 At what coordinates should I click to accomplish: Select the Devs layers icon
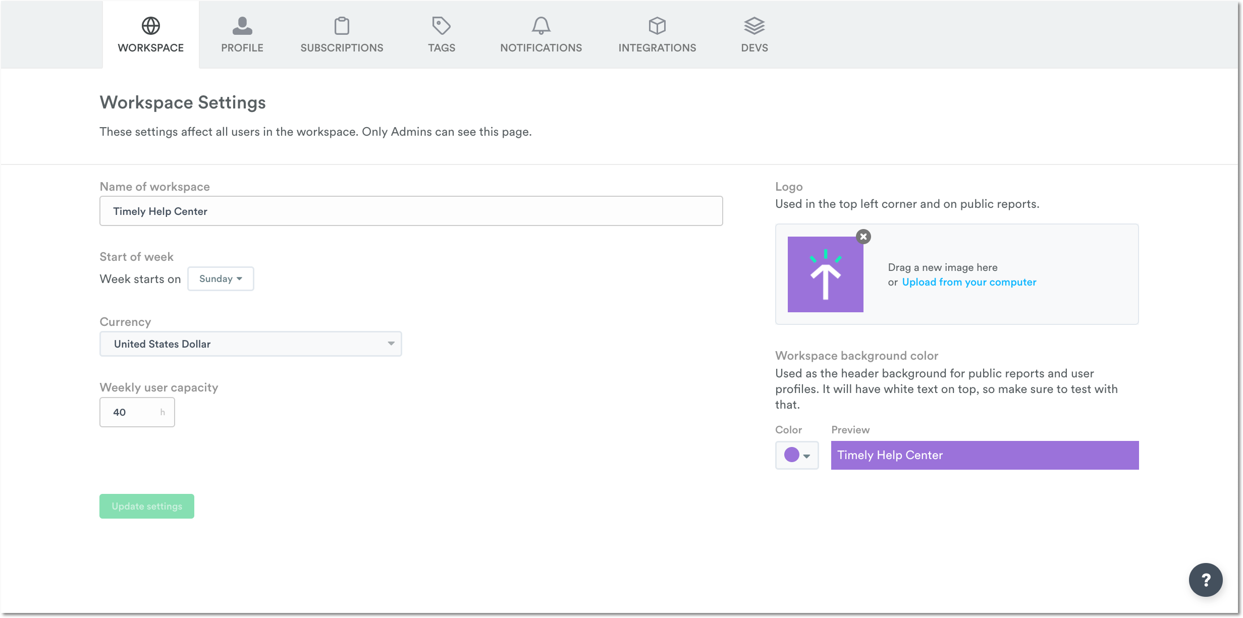(x=754, y=26)
